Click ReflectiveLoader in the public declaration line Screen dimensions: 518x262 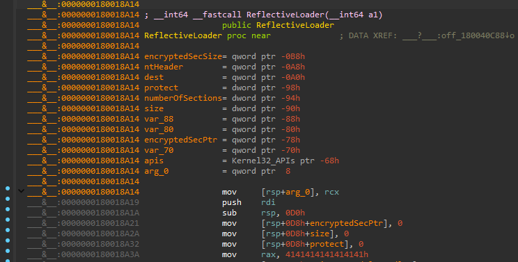click(295, 25)
